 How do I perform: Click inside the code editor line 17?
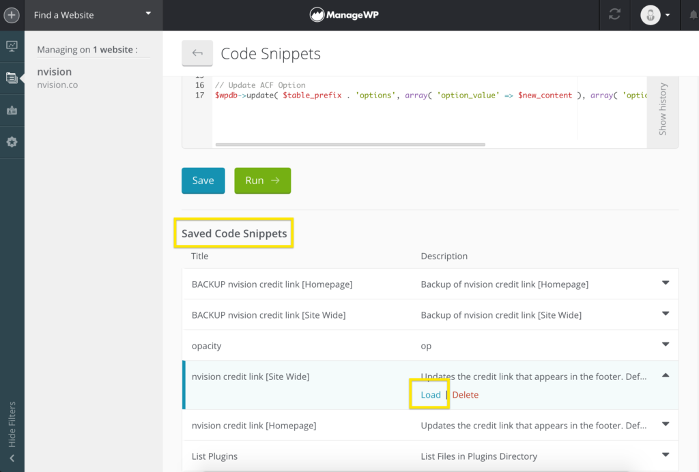point(430,95)
